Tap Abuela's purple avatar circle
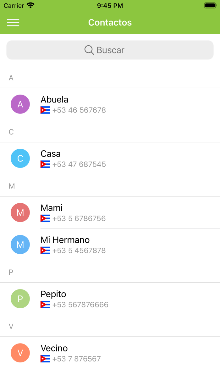This screenshot has width=220, height=391. [20, 104]
